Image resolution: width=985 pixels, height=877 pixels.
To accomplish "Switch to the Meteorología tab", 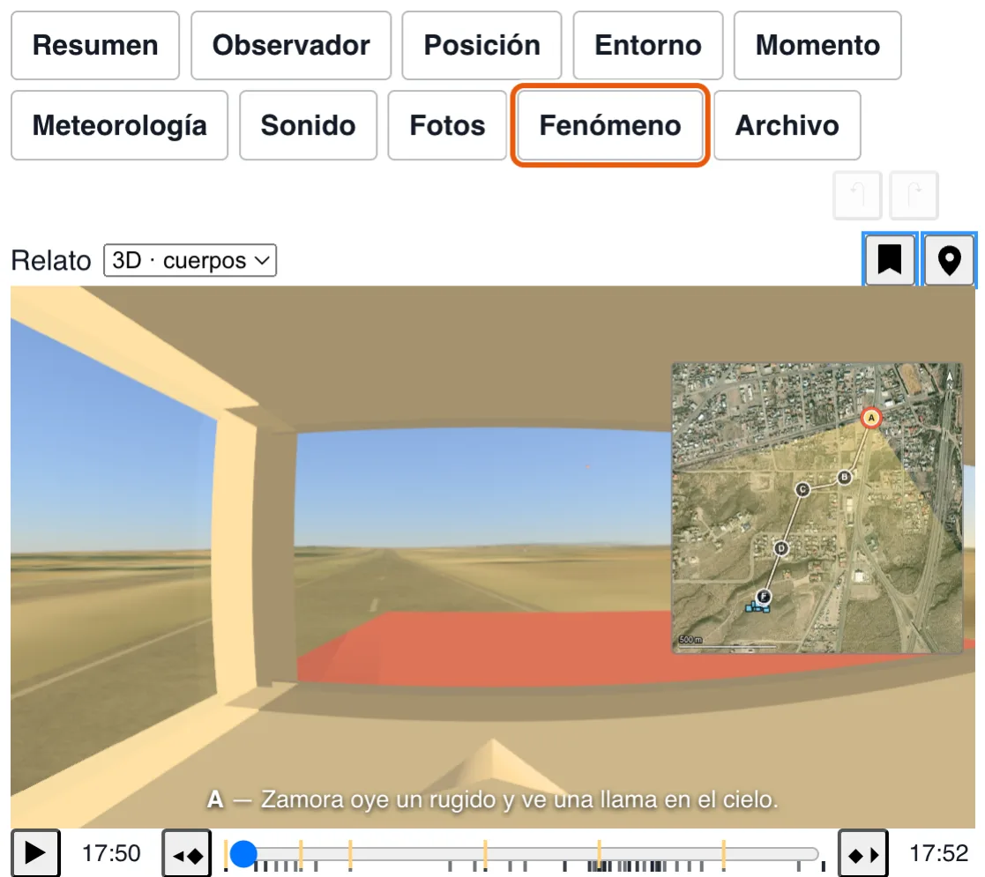I will tap(119, 125).
